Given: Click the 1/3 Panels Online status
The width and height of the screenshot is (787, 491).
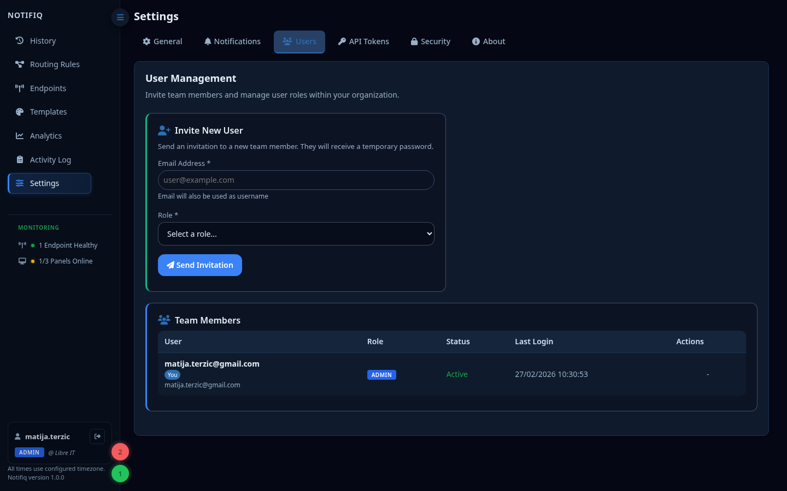Looking at the screenshot, I should pos(66,261).
